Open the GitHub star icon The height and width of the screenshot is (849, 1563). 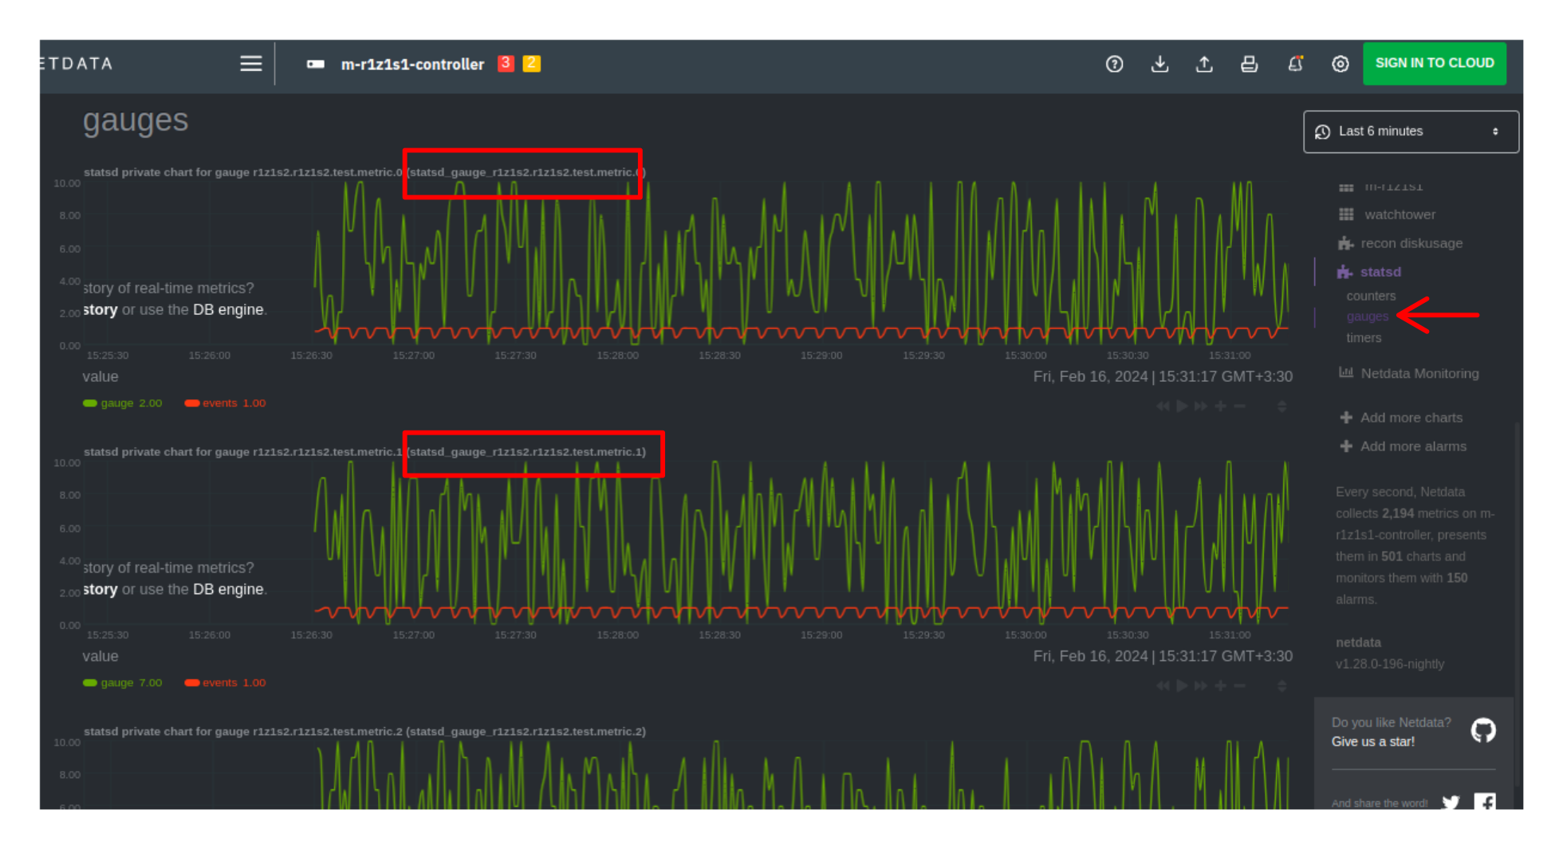tap(1482, 731)
